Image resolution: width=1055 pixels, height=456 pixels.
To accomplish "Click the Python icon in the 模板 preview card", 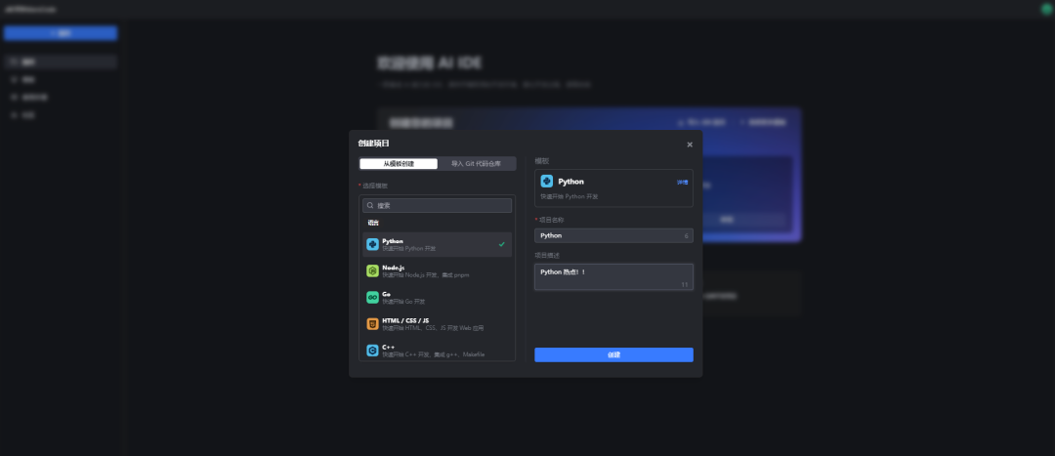I will [546, 181].
